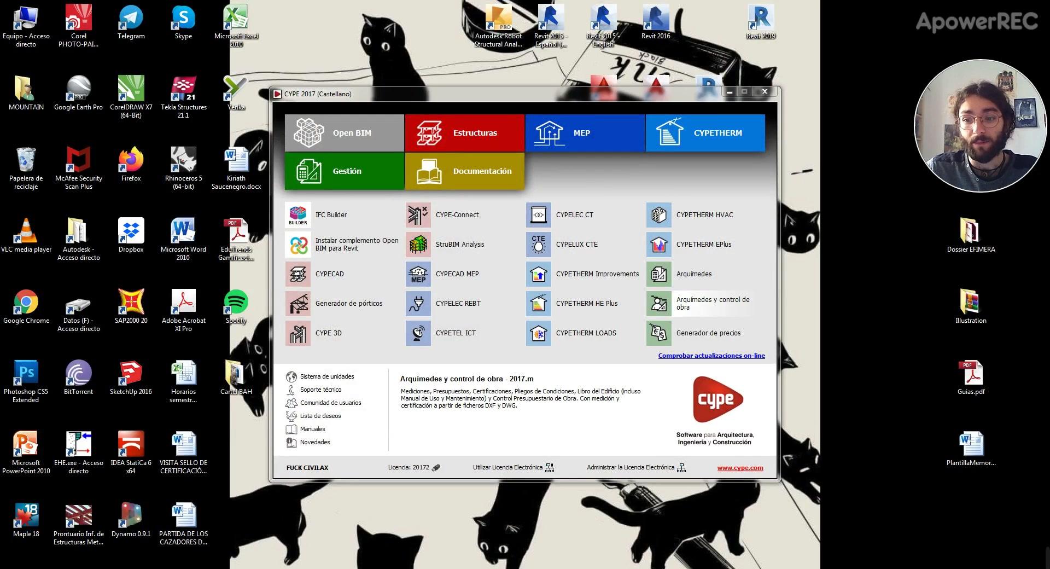
Task: Launch CYPETHERM Improvements icon
Action: click(539, 274)
